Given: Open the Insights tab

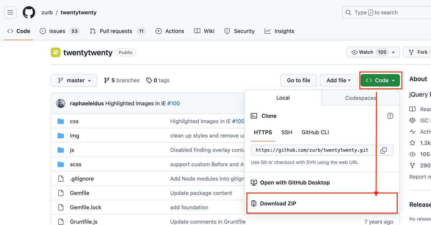Looking at the screenshot, I should [279, 31].
